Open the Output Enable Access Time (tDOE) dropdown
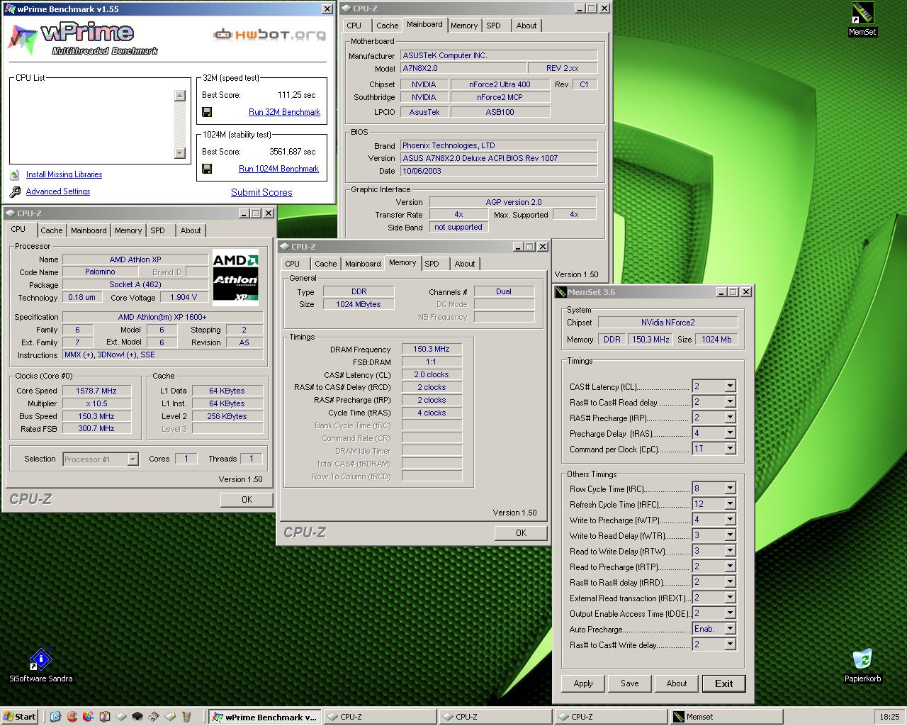 730,613
